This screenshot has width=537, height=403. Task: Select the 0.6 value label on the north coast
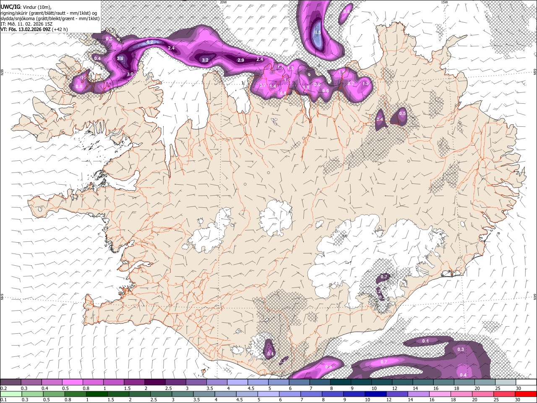pyautogui.click(x=326, y=91)
